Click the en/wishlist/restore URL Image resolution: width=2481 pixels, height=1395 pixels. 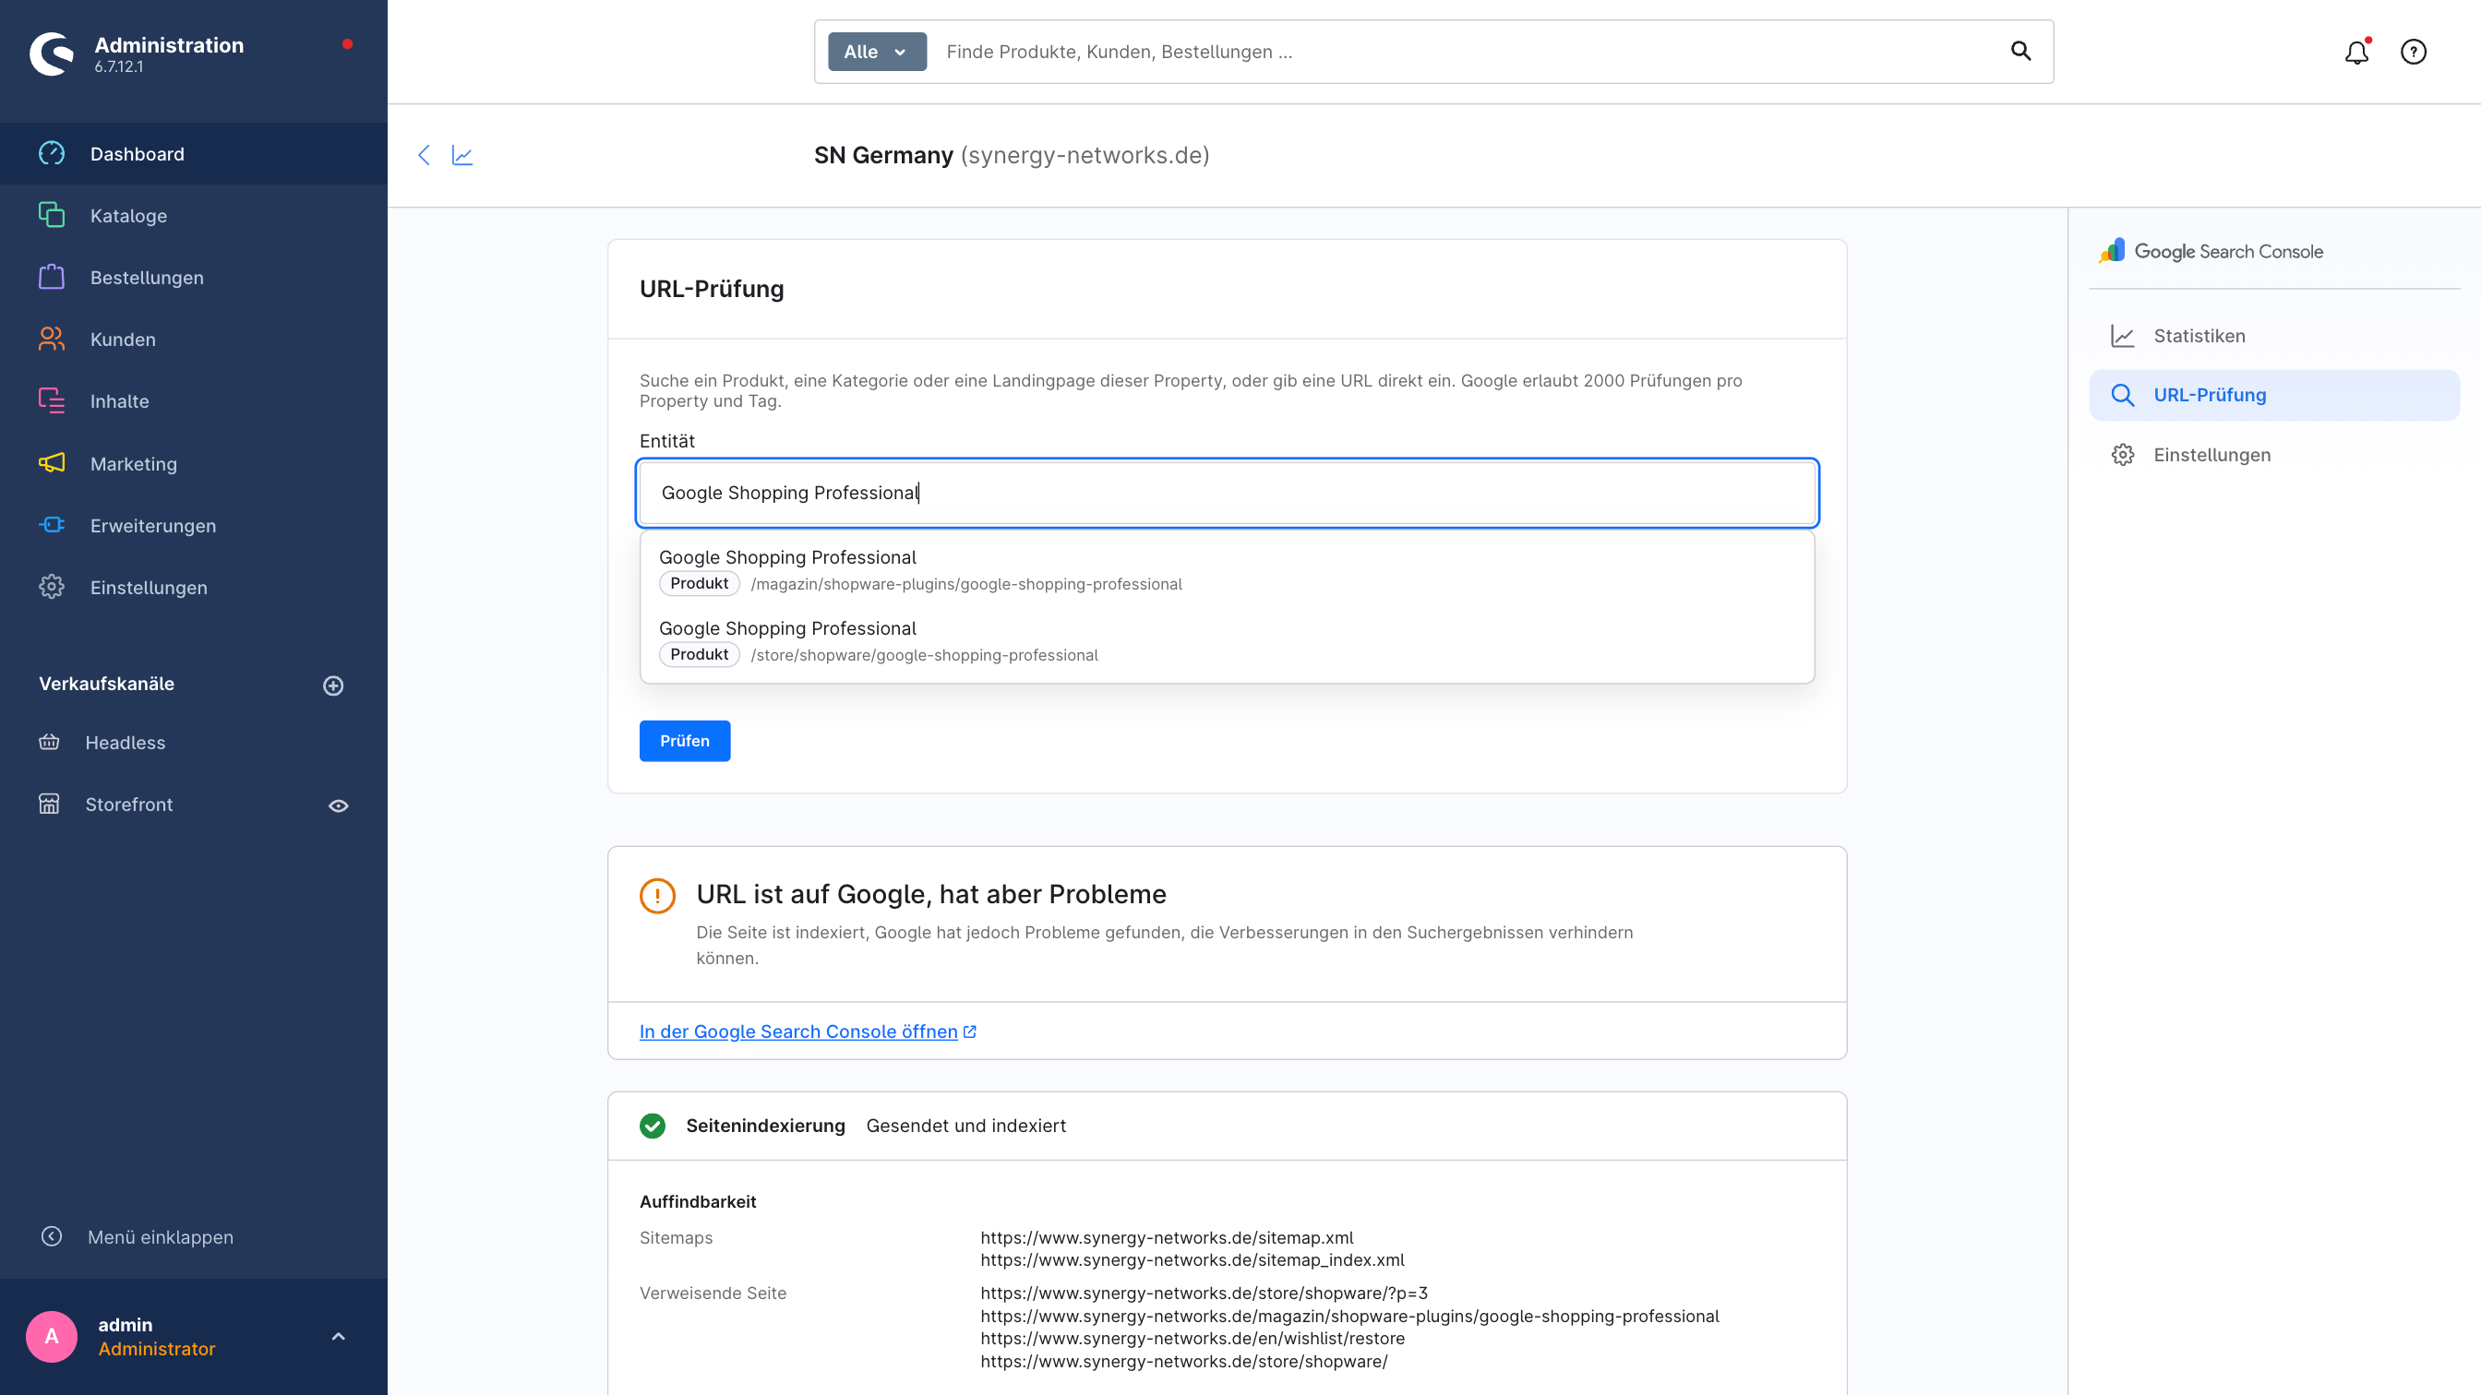[1193, 1338]
